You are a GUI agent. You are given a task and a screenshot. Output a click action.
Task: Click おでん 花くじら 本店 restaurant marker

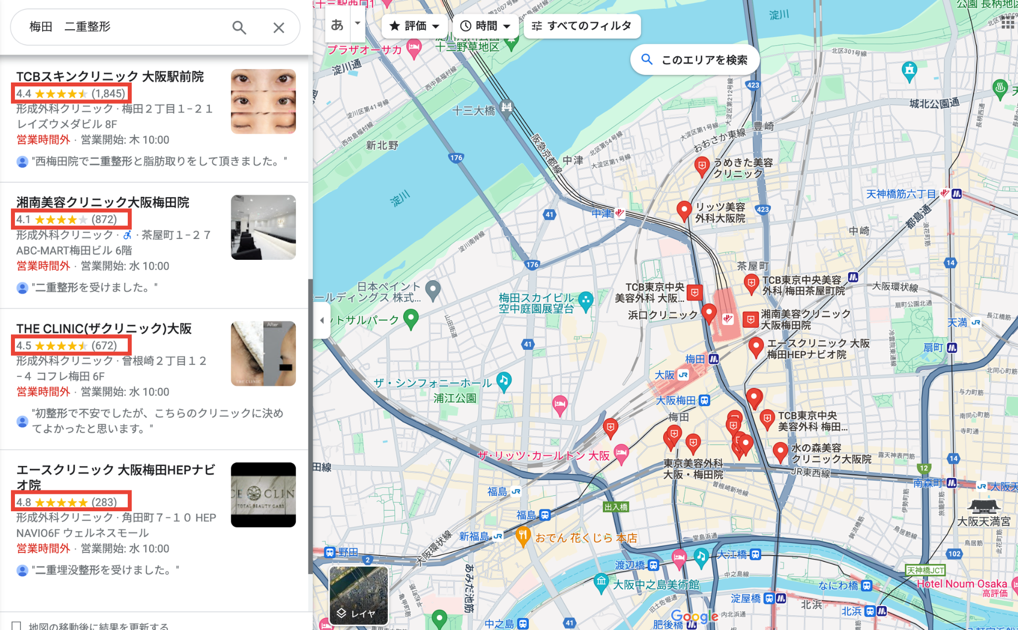tap(522, 537)
